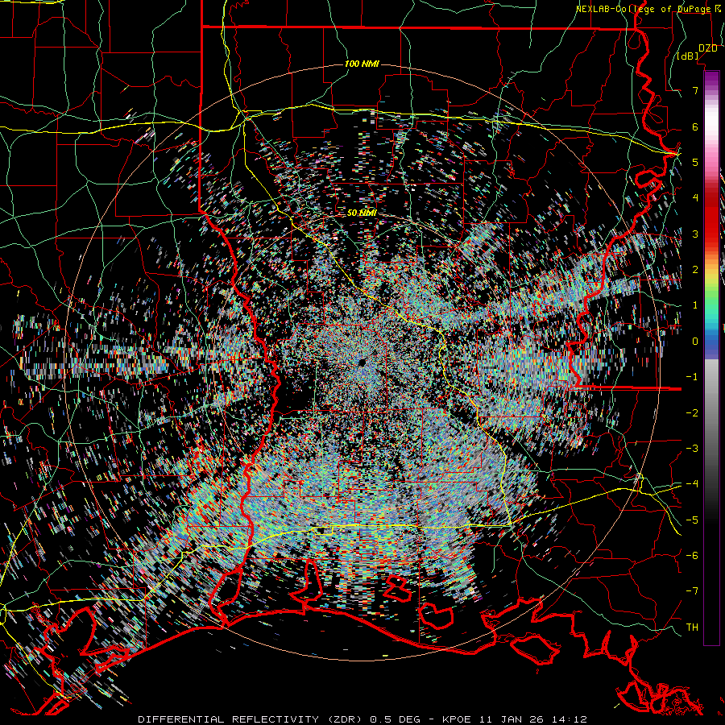Click the 4 dB tick label
725x725 pixels.
click(x=695, y=198)
